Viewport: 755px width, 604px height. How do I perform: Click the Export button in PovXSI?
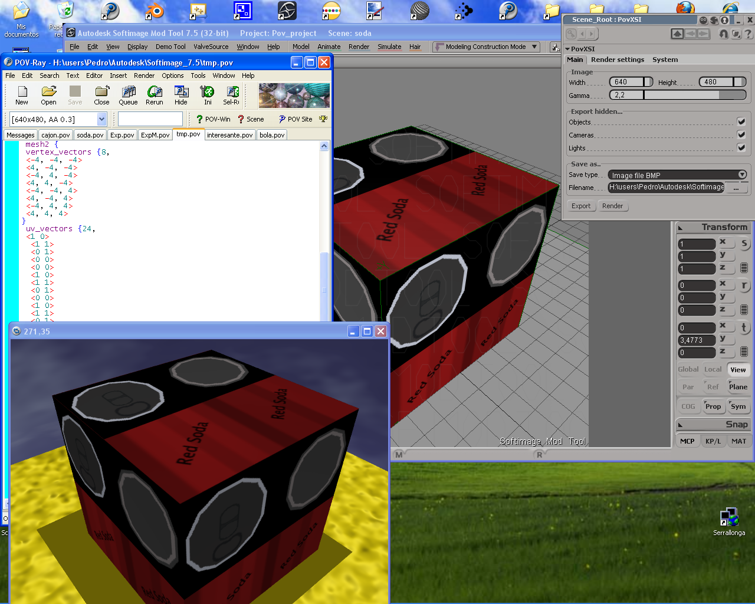click(x=581, y=206)
